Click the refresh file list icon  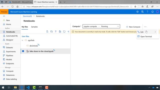64,31
